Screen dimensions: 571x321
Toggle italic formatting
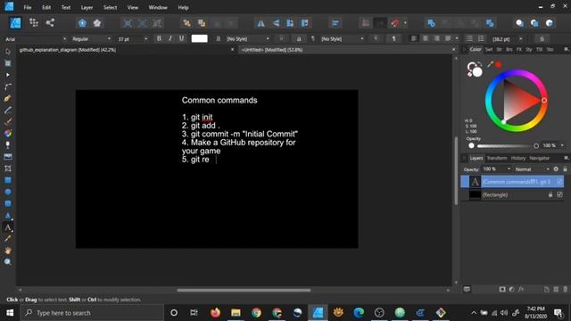(170, 38)
